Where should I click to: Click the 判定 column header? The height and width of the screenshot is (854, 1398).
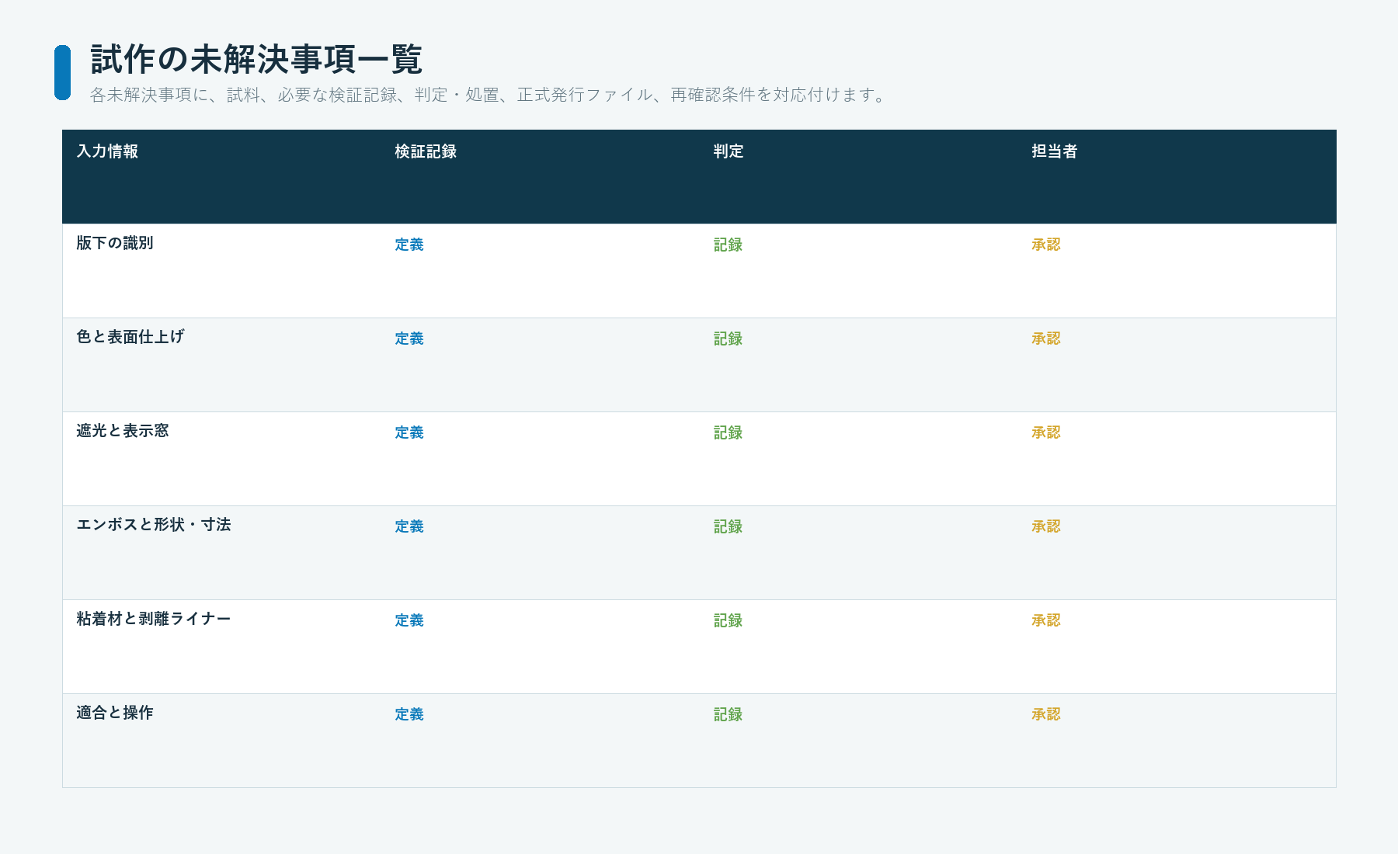729,151
